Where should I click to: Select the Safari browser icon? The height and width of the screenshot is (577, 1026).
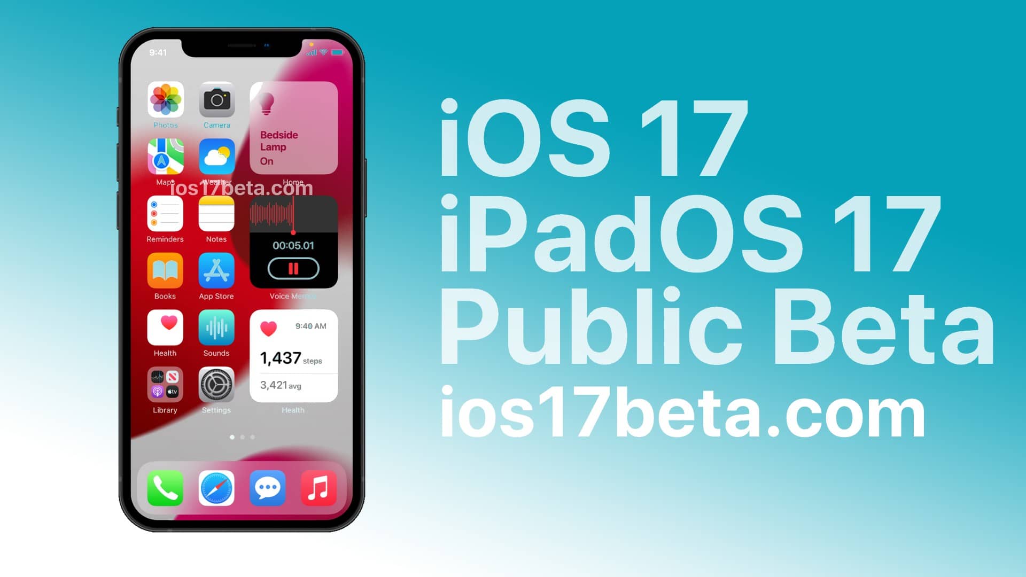(x=216, y=488)
